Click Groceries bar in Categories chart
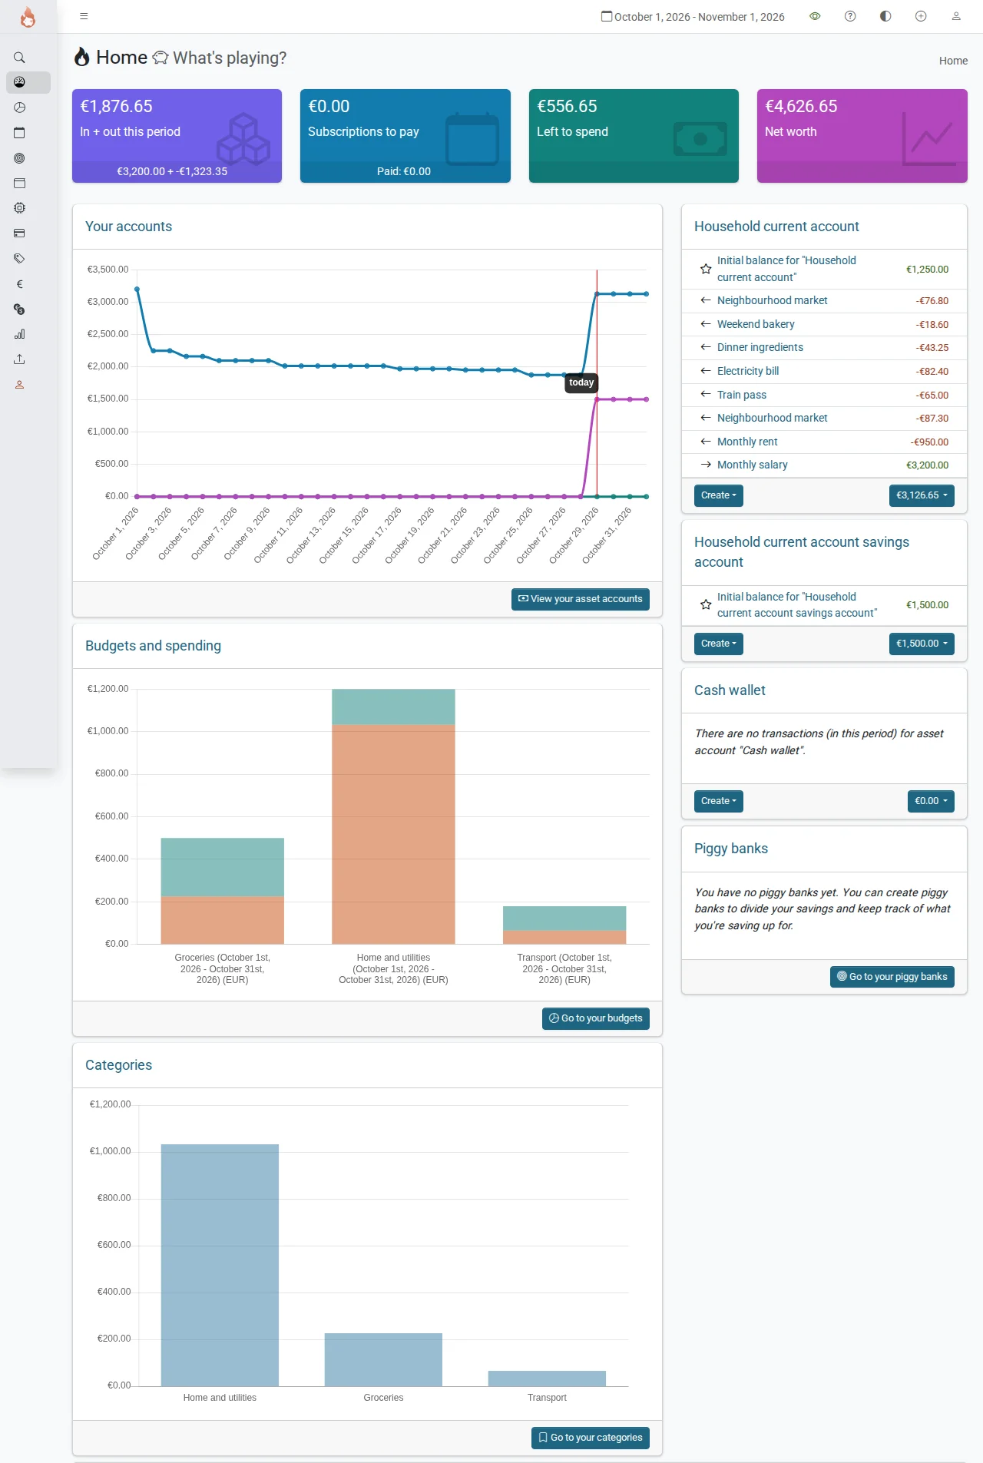This screenshot has width=983, height=1463. 383,1360
